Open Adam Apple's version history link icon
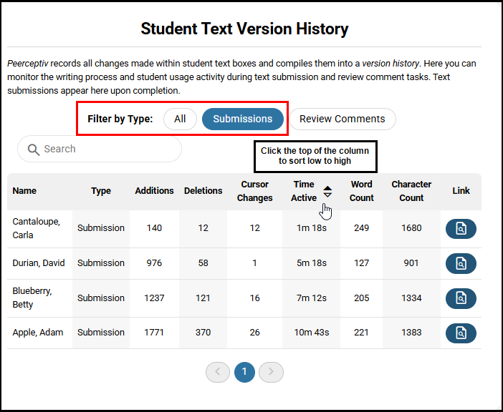 [x=461, y=333]
